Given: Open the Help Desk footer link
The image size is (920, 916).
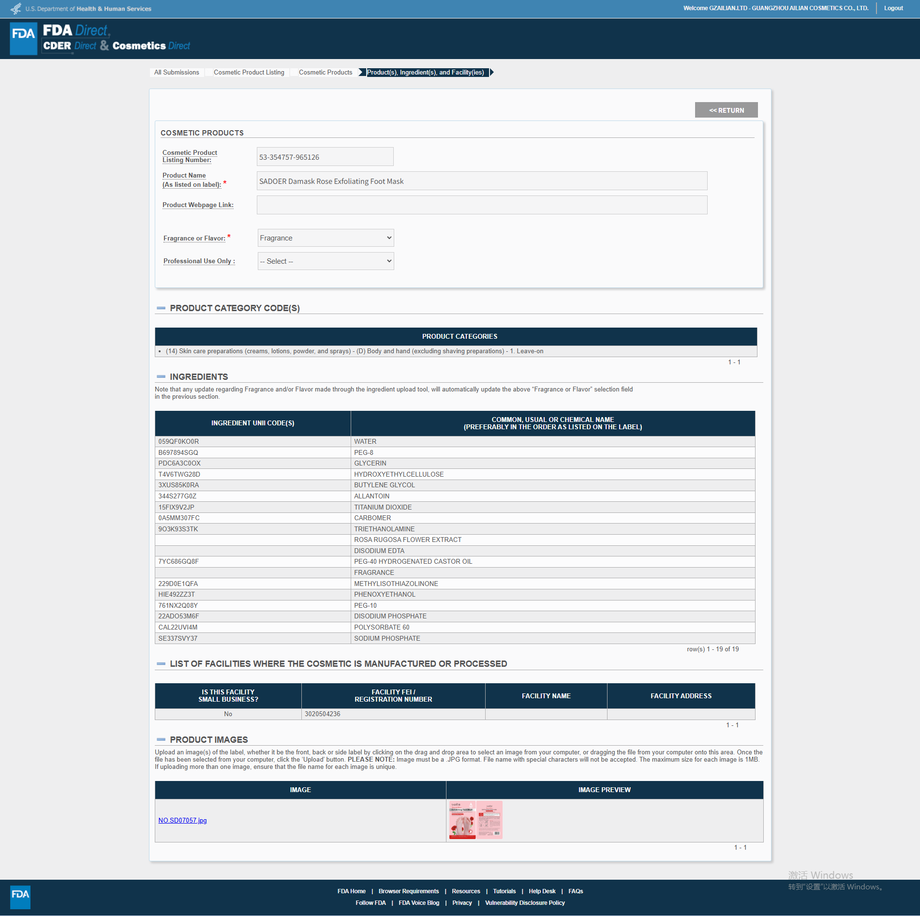Looking at the screenshot, I should coord(542,891).
